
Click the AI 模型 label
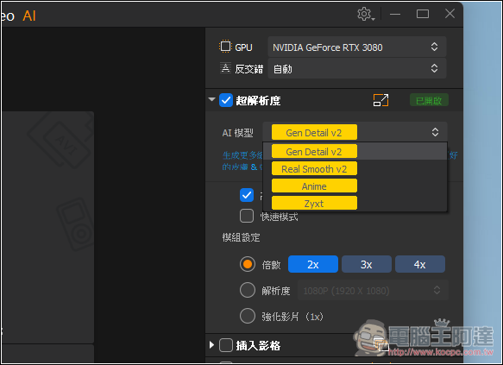(x=237, y=133)
